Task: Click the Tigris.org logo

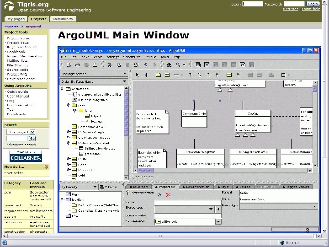Action: click(x=10, y=6)
